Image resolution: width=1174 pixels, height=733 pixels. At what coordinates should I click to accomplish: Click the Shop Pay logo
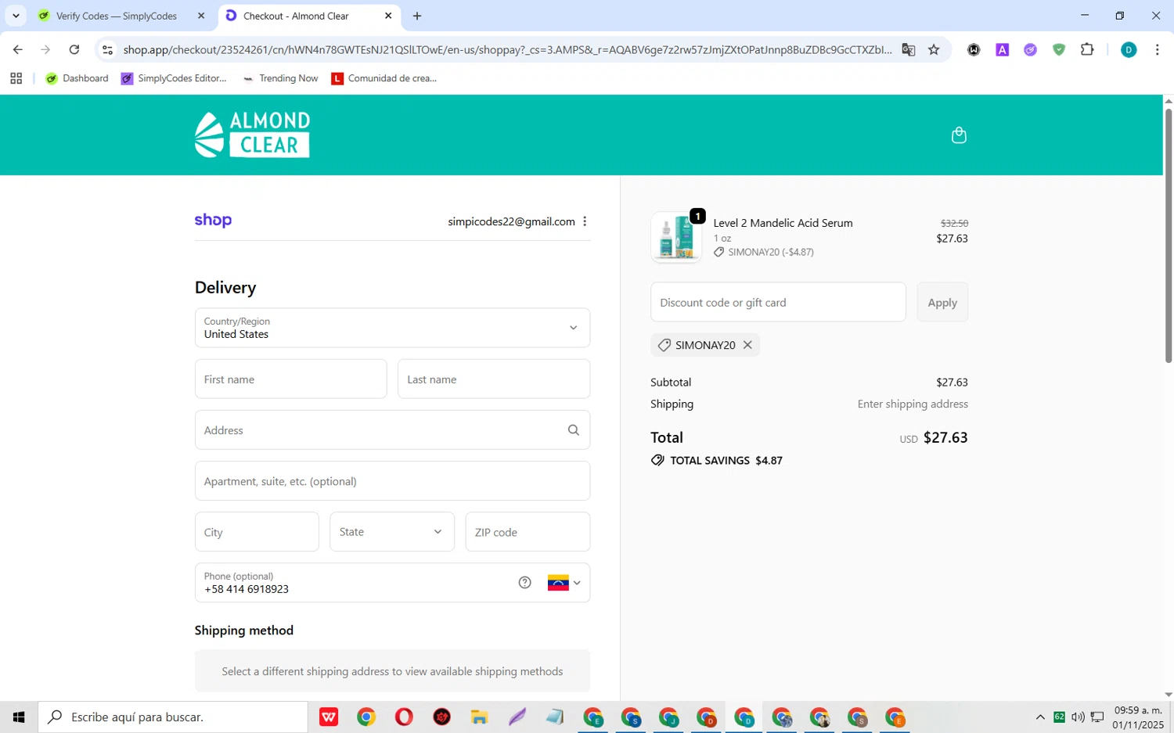(x=213, y=221)
